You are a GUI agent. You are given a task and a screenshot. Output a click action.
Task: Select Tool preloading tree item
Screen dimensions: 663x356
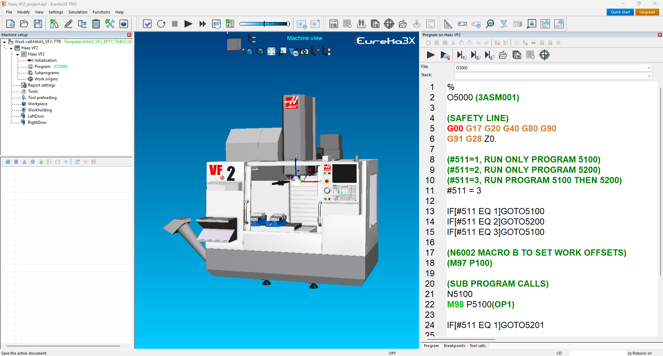coord(42,98)
